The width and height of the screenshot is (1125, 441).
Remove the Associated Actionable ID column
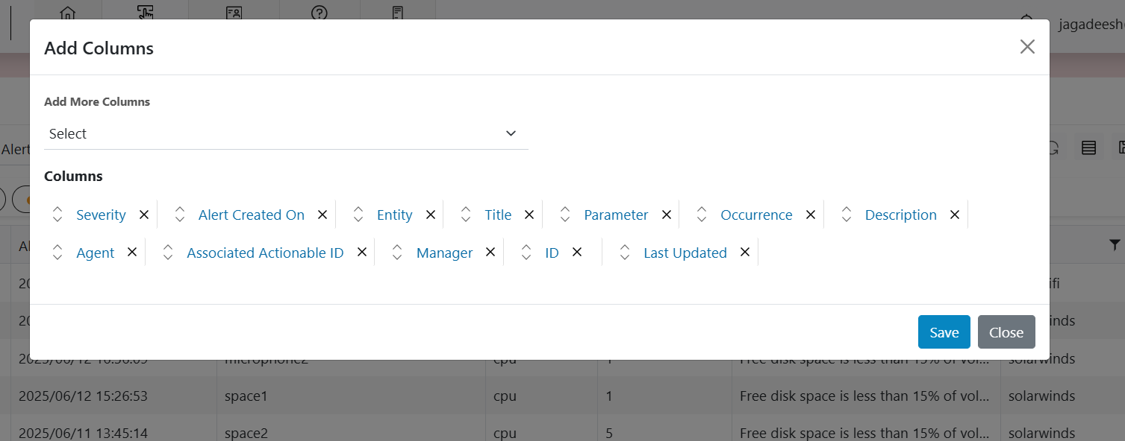click(x=362, y=253)
